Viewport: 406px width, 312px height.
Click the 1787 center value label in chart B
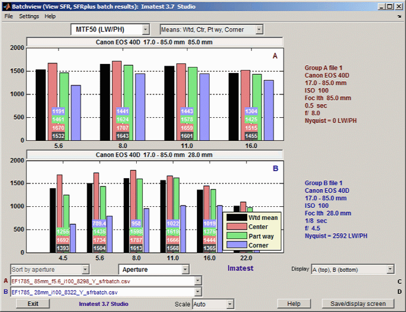click(136, 240)
